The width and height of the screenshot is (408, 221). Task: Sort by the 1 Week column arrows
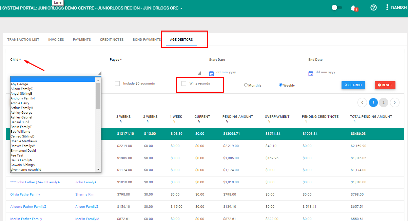pos(174,121)
